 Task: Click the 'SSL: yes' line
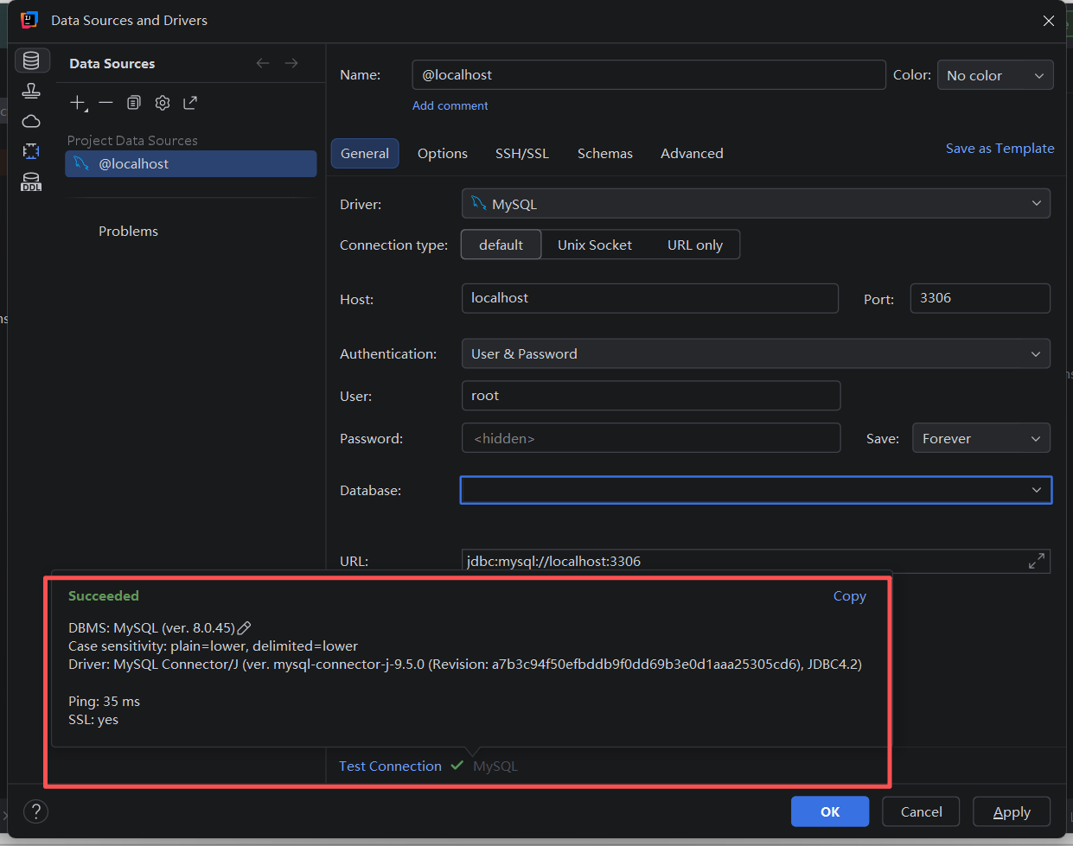pos(93,719)
